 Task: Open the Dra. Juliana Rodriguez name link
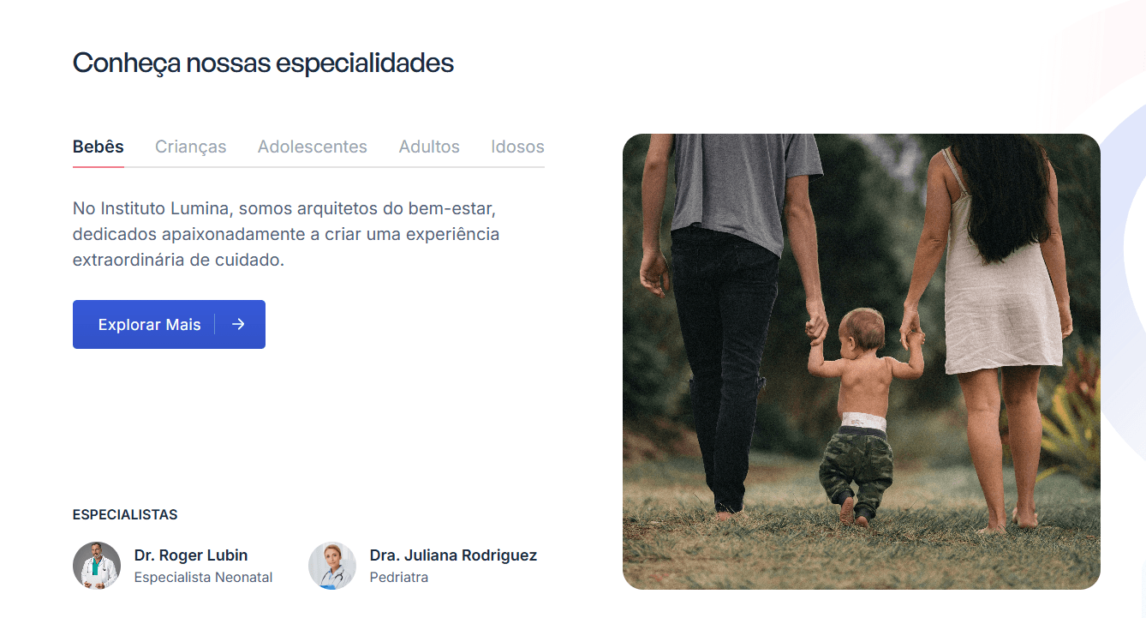[453, 555]
